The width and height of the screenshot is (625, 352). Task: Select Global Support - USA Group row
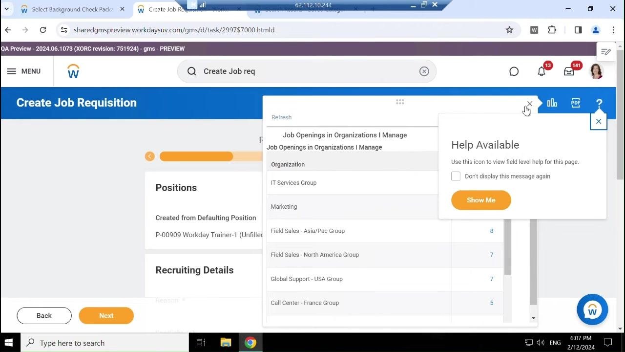coord(385,279)
